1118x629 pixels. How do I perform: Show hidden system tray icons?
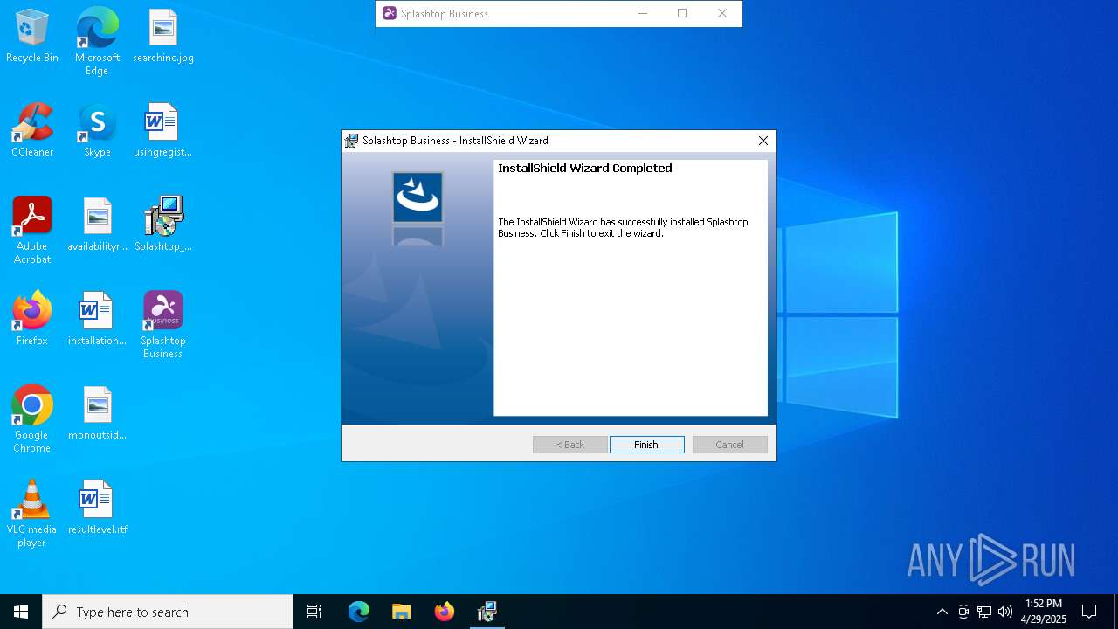[942, 612]
